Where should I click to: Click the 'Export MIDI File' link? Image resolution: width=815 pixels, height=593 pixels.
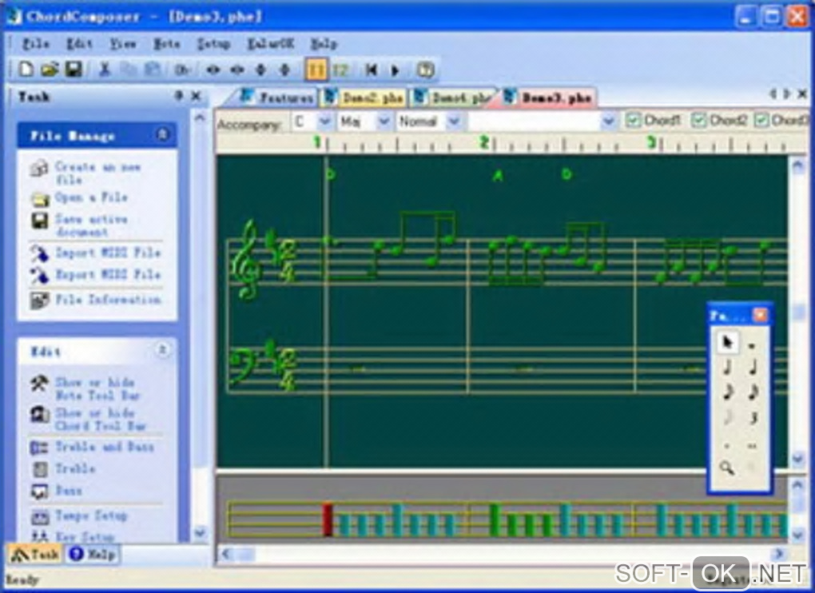(108, 275)
